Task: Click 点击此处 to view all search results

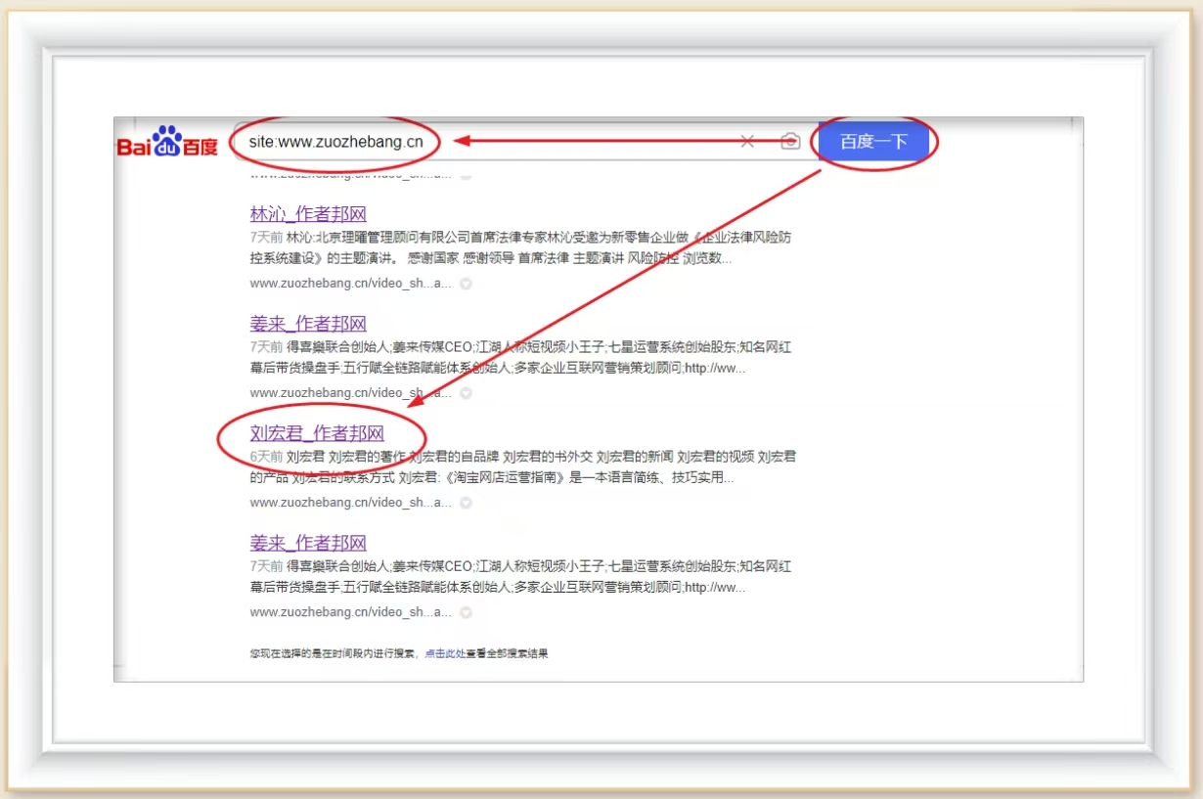Action: (444, 653)
